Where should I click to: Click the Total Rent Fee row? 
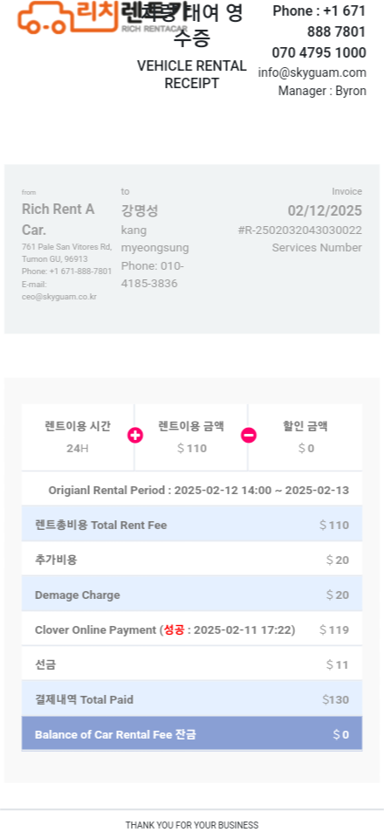[192, 526]
